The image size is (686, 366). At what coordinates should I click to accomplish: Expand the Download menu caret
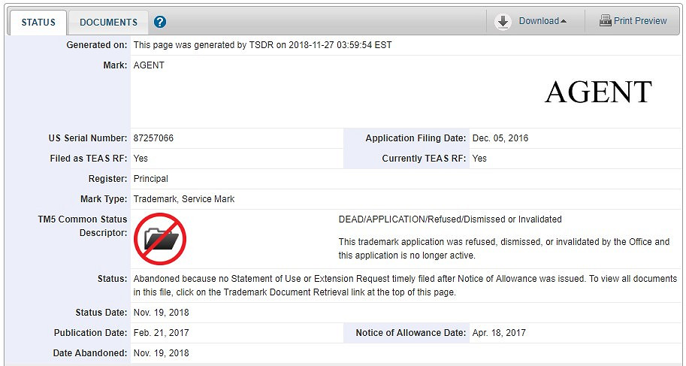tap(564, 22)
